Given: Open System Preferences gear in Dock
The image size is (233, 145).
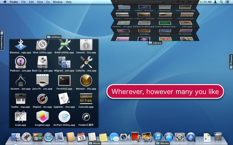Looking at the screenshot, I should [180, 137].
